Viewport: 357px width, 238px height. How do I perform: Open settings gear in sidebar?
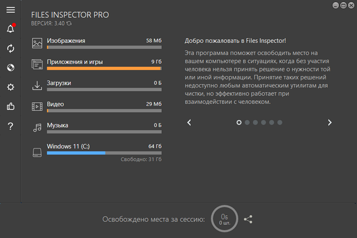pos(11,87)
